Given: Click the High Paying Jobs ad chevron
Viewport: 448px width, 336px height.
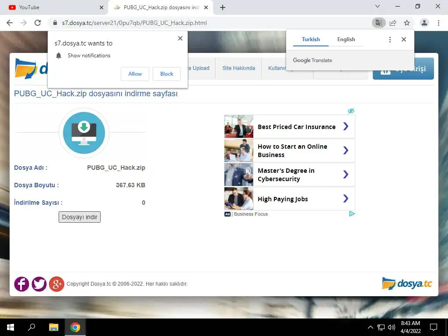Looking at the screenshot, I should point(346,198).
